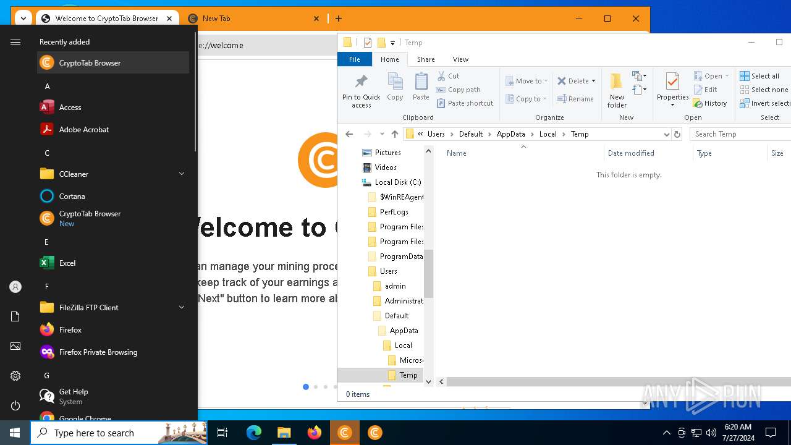Switch to Home ribbon tab
Screen dimensions: 791x445
point(390,59)
